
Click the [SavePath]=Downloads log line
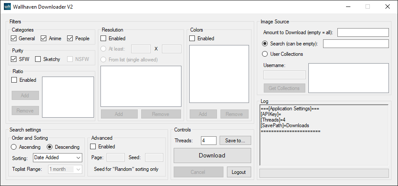point(285,125)
